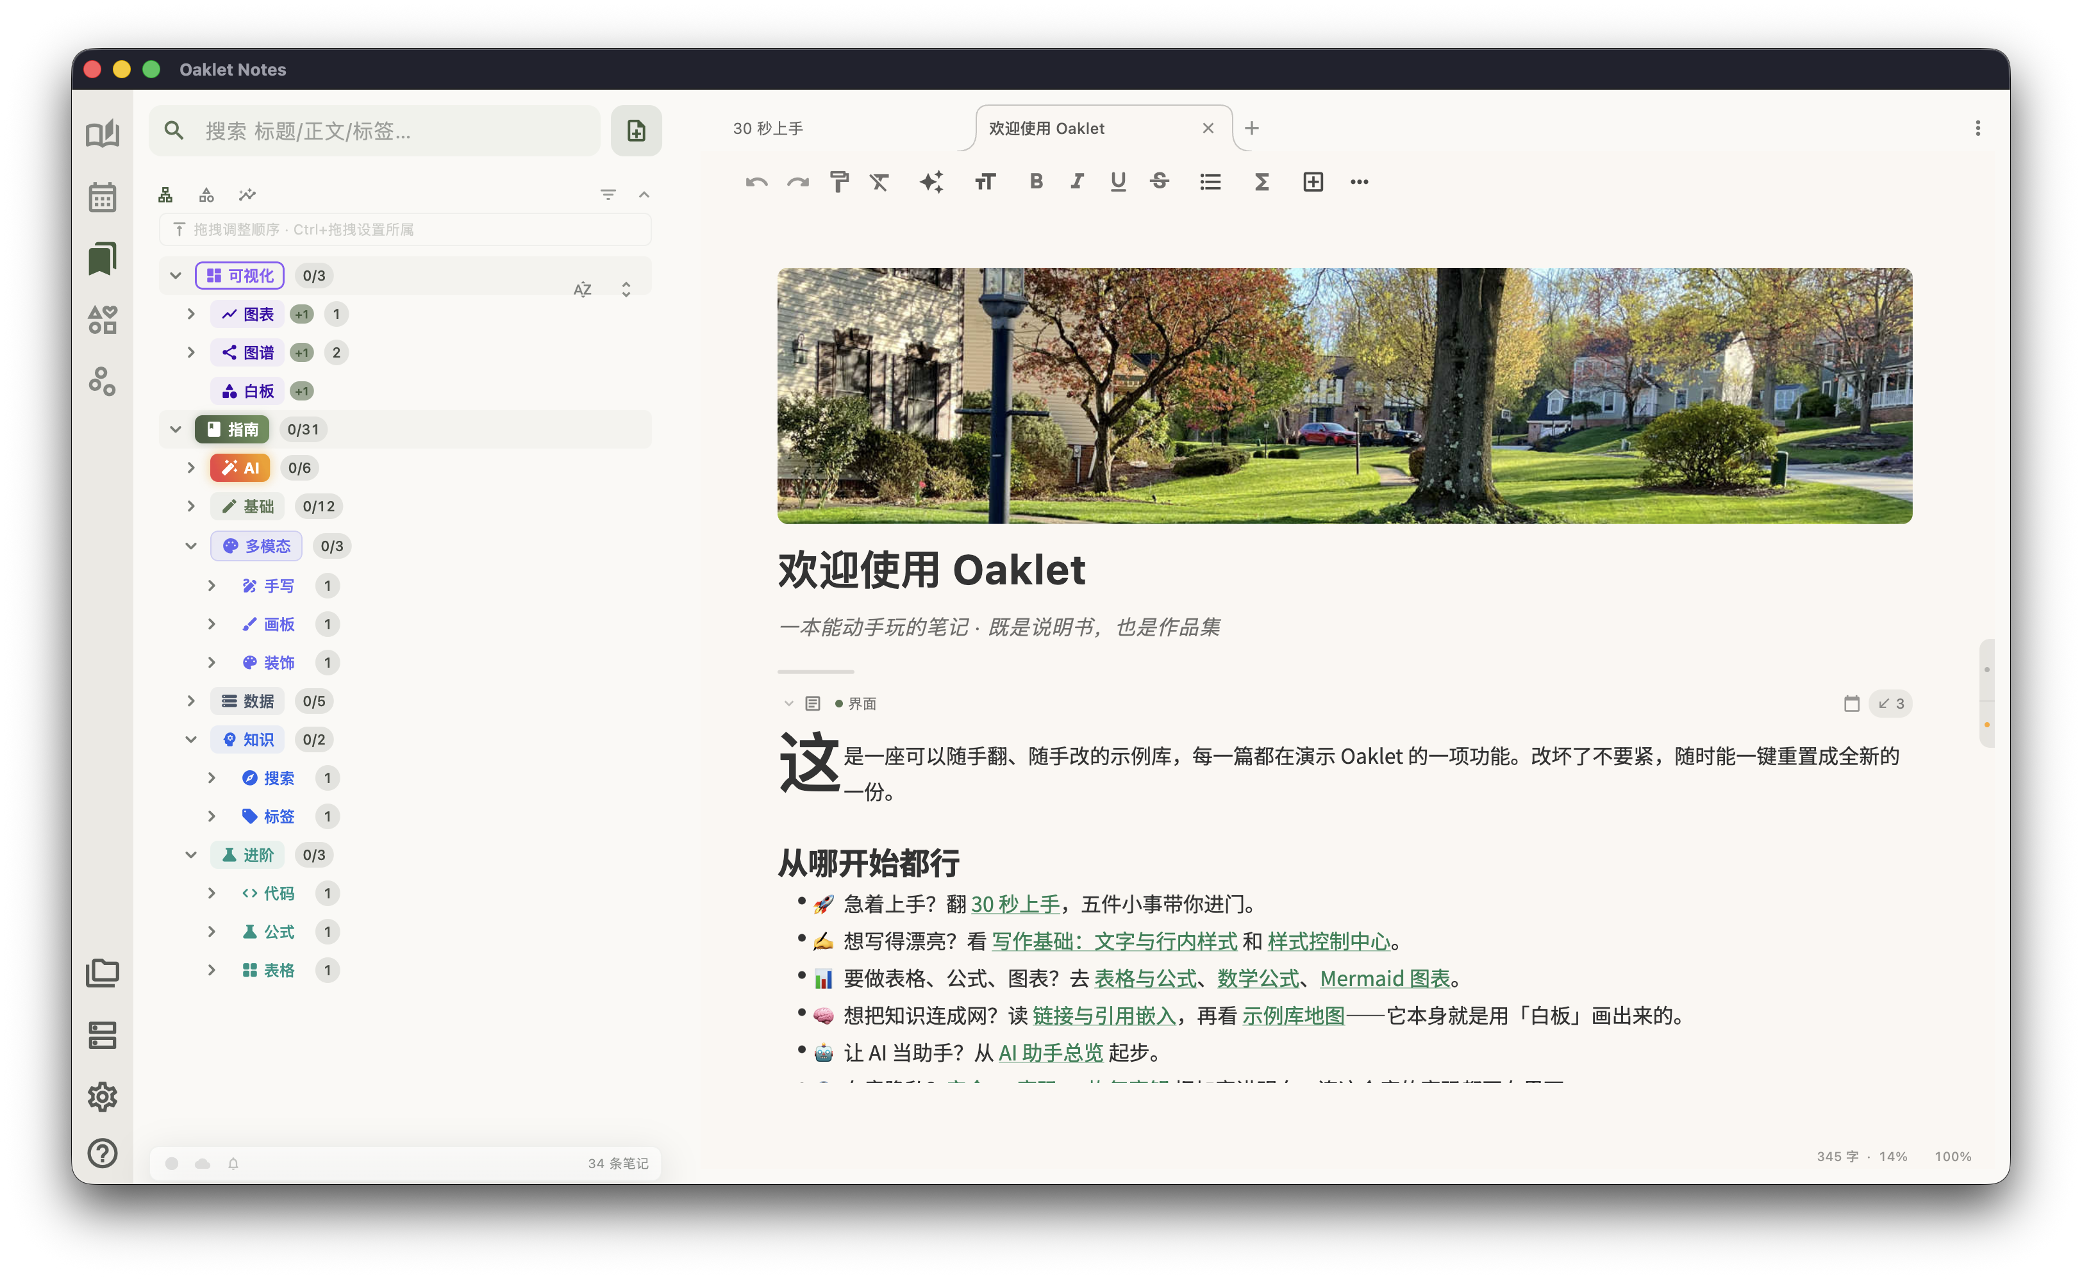
Task: Select the 代码 tag in the tree
Action: 268,893
